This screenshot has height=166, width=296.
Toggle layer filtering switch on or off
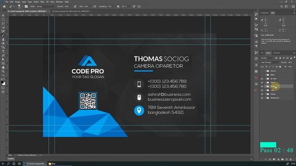click(294, 57)
